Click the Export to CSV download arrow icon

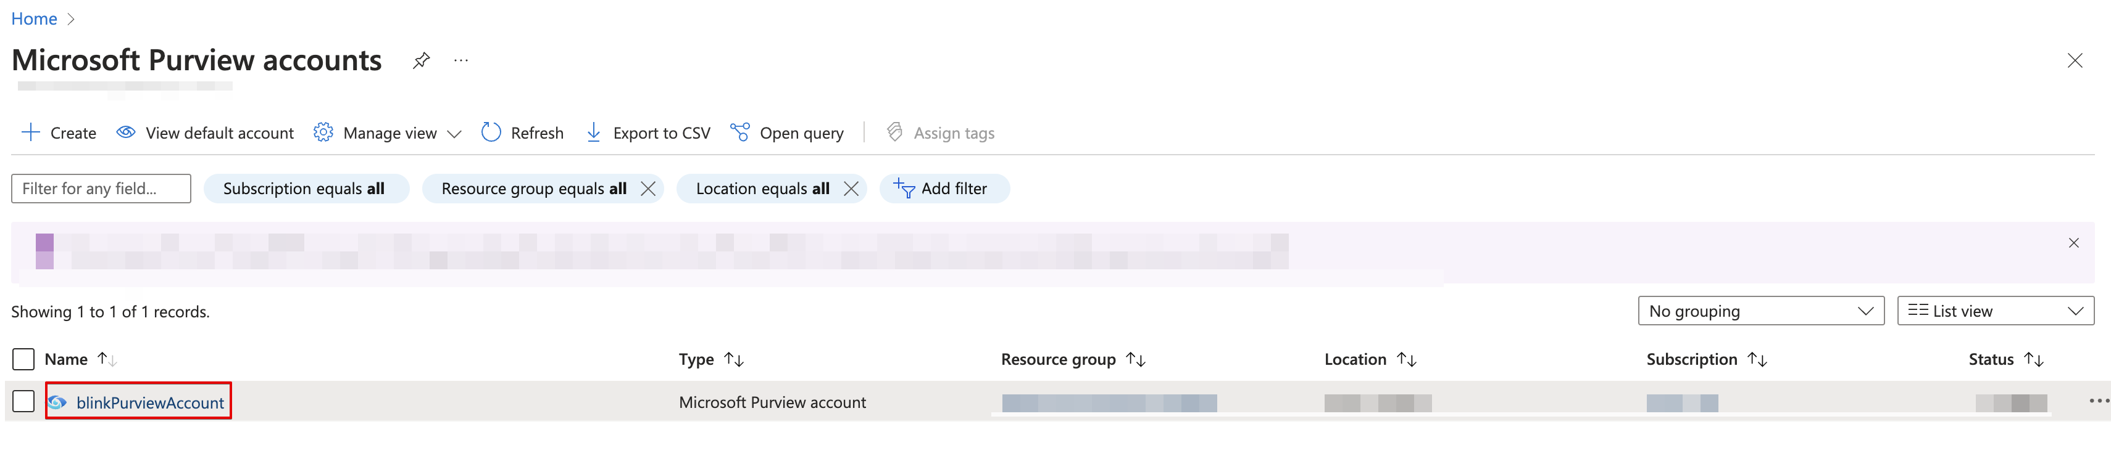click(594, 132)
